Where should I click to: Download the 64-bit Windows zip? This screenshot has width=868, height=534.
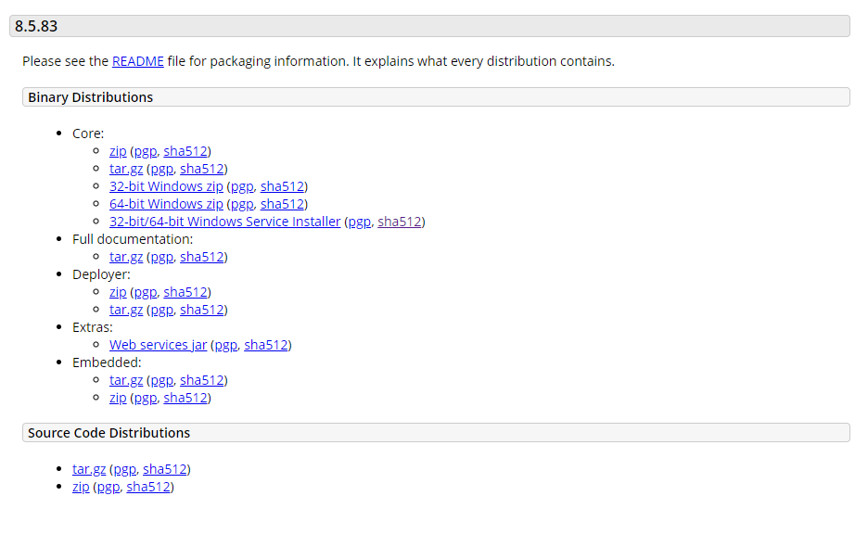[x=166, y=204]
